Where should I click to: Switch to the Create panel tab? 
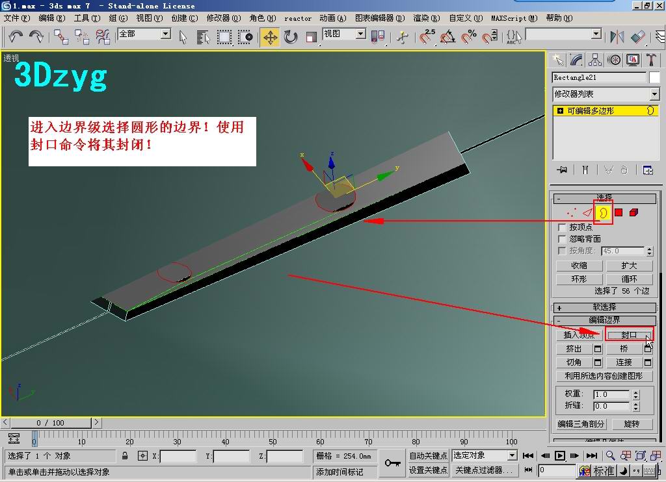pos(557,60)
